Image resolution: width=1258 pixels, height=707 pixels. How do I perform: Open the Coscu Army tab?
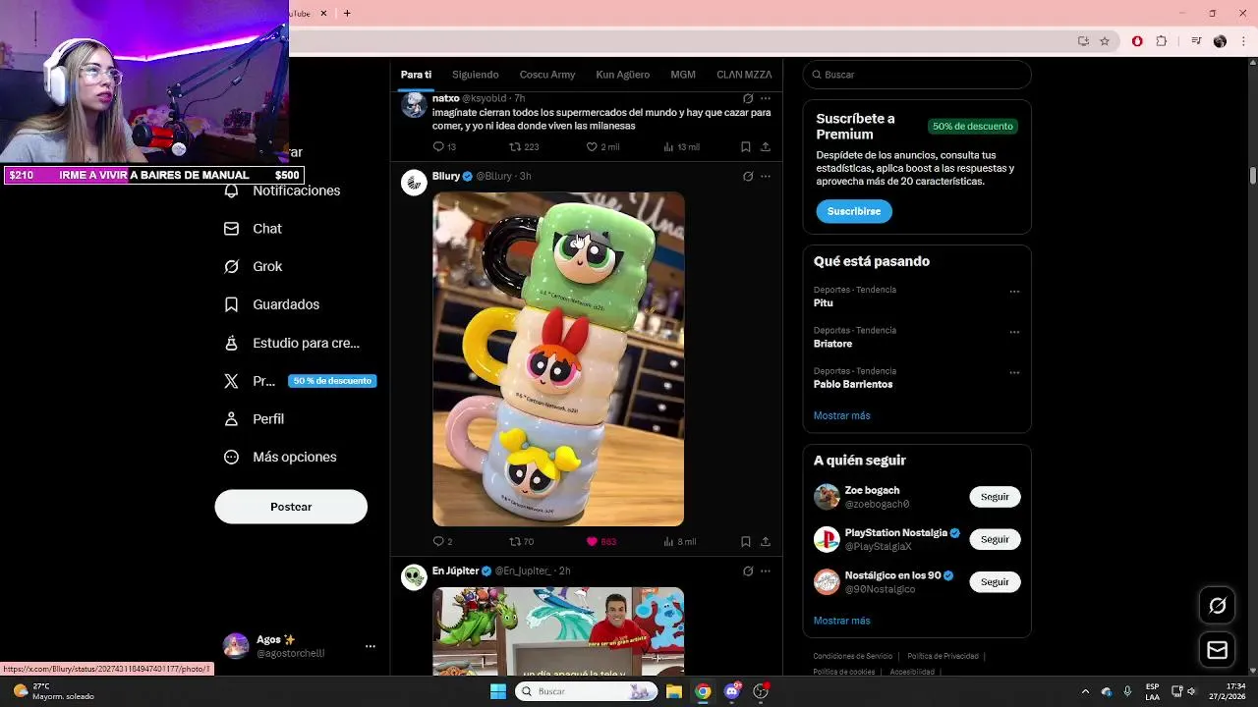click(x=547, y=75)
